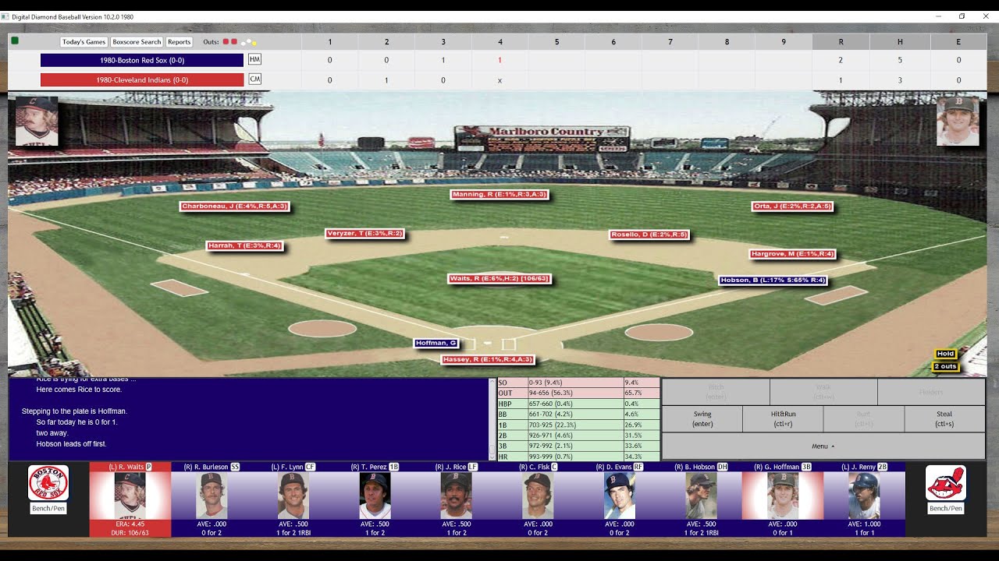Select pitcher label Waits, R on mound

tap(499, 278)
